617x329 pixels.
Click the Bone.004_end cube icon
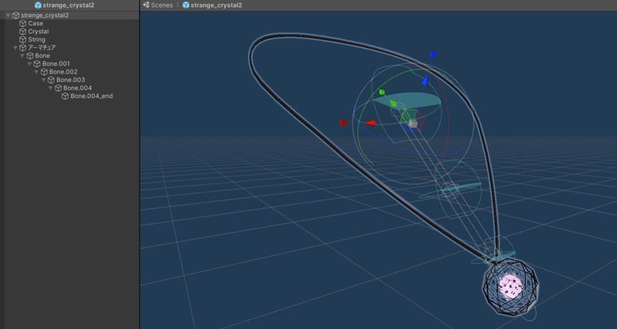coord(65,96)
